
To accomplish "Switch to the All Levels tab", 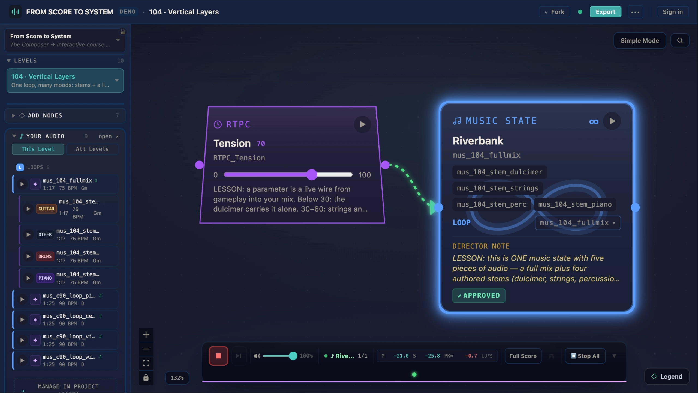I will (x=92, y=149).
